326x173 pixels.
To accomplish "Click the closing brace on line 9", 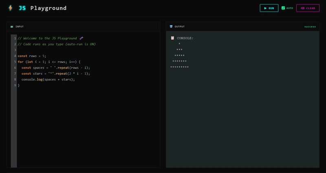I will click(x=19, y=85).
